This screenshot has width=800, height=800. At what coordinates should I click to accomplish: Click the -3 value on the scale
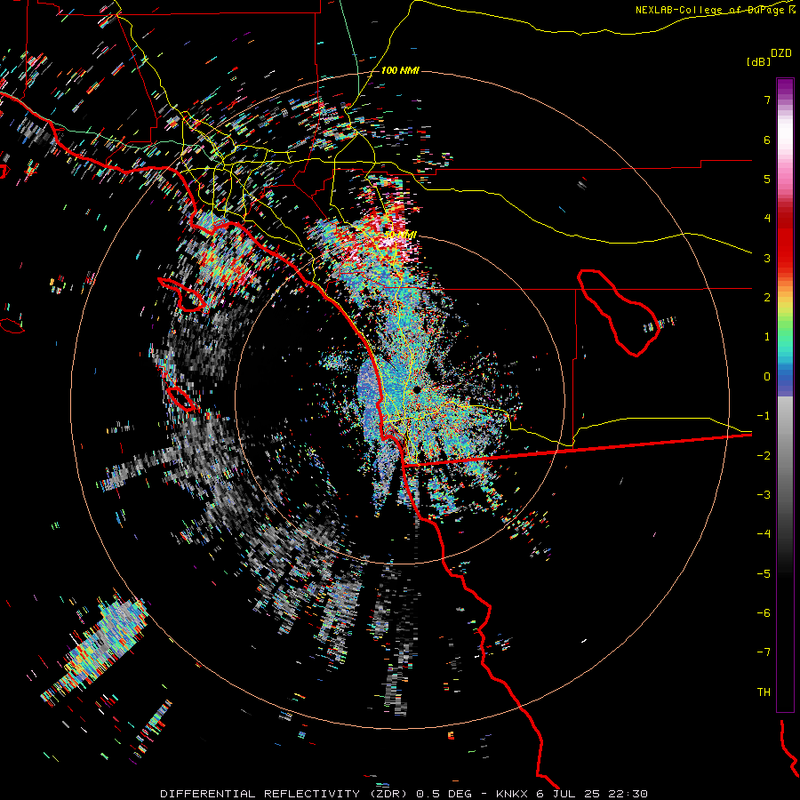click(x=764, y=495)
